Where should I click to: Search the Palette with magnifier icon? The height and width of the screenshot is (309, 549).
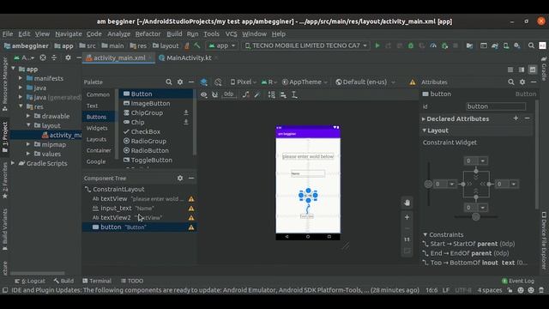click(x=169, y=82)
